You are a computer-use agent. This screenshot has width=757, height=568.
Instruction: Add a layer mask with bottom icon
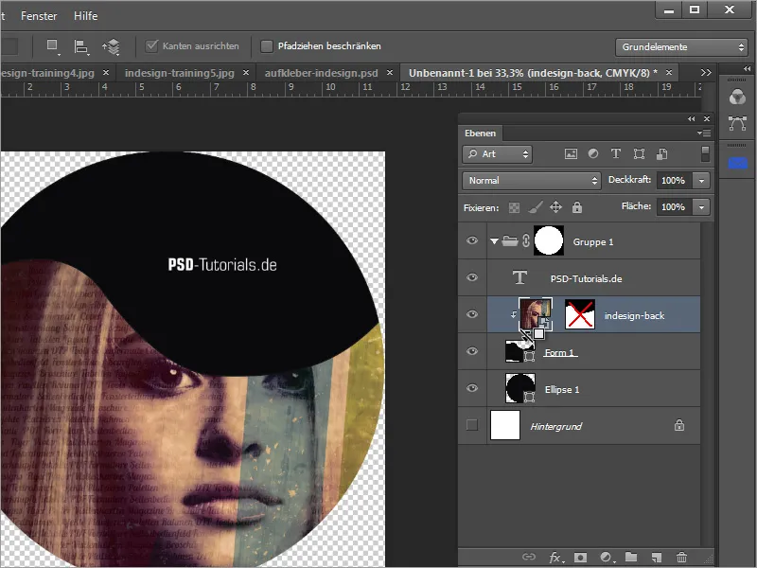(x=580, y=558)
